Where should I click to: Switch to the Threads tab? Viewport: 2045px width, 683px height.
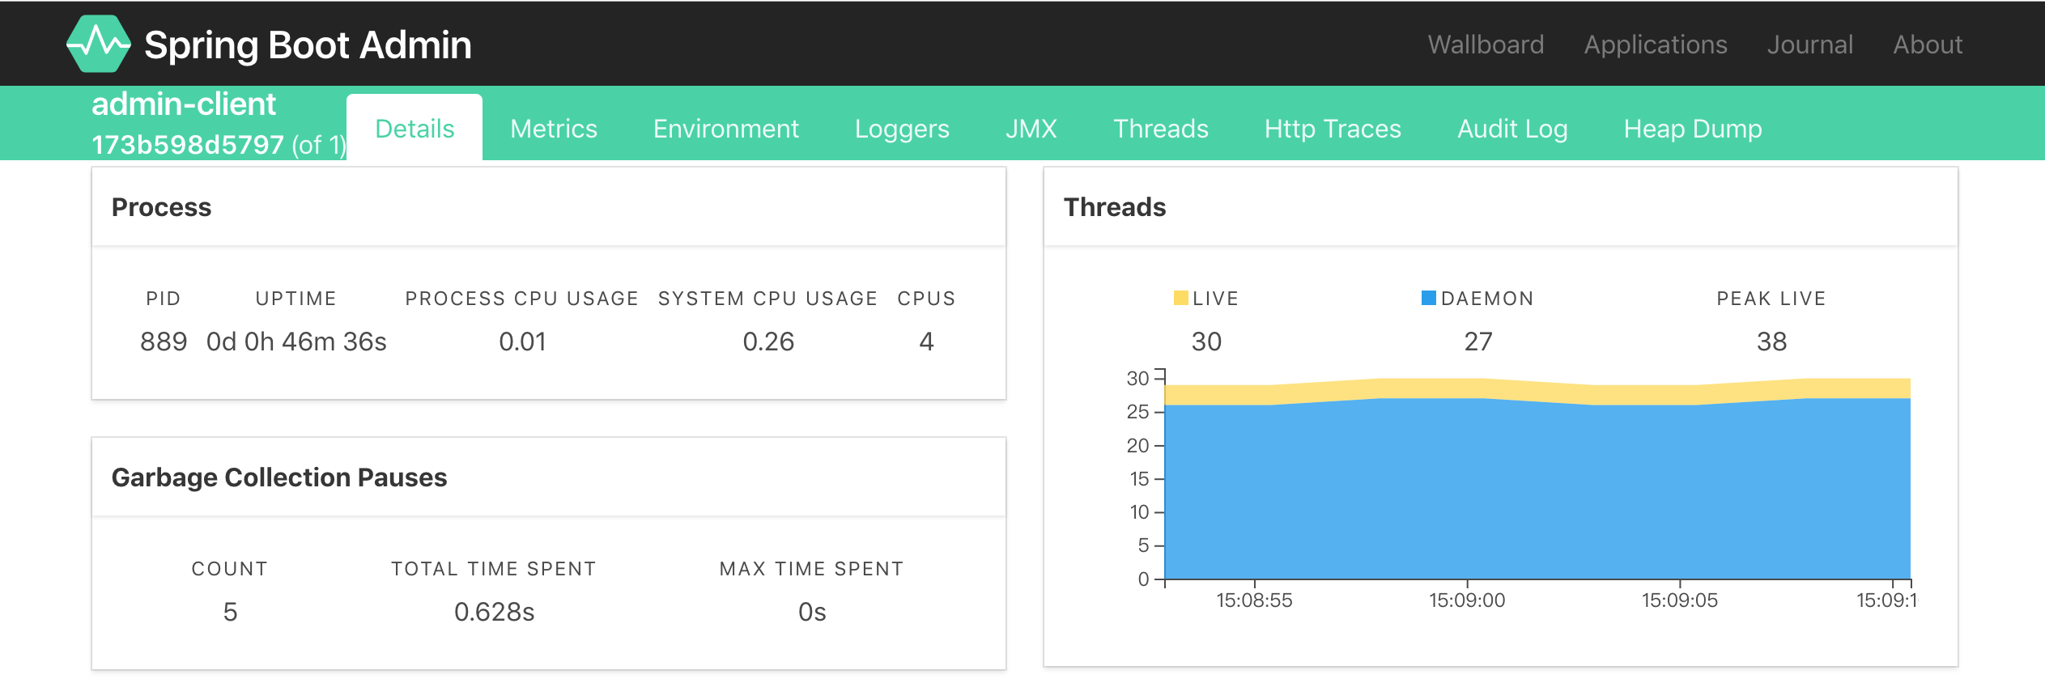pyautogui.click(x=1161, y=129)
